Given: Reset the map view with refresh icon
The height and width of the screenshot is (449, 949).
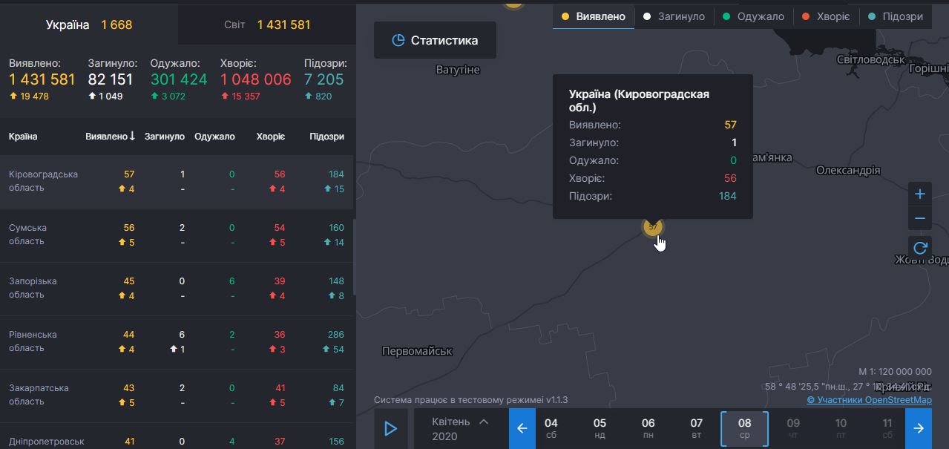Looking at the screenshot, I should tap(920, 248).
